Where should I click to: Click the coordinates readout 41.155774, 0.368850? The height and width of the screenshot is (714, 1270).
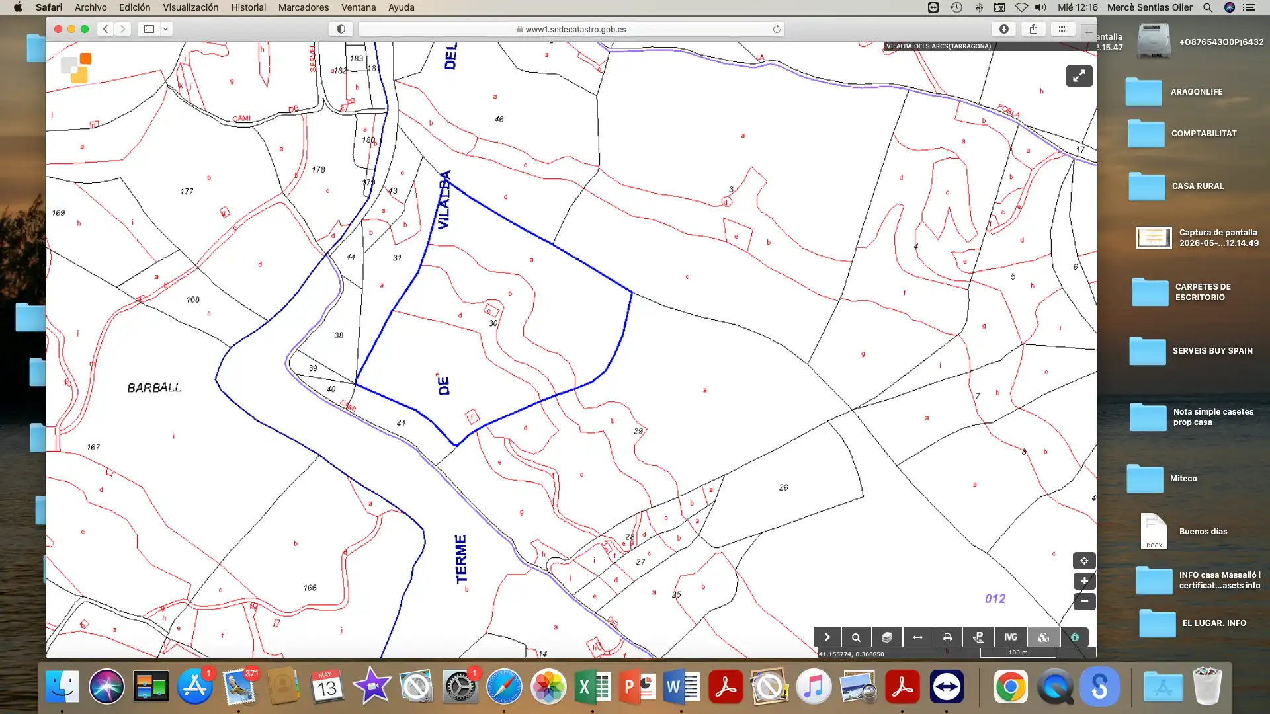pos(851,654)
